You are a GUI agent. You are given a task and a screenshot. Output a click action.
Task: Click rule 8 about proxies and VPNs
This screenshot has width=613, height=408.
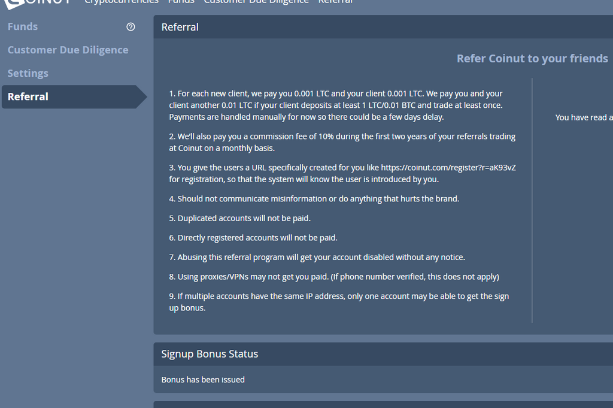pos(334,277)
